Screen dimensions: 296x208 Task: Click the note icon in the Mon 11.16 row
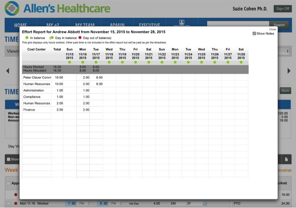(x=205, y=204)
